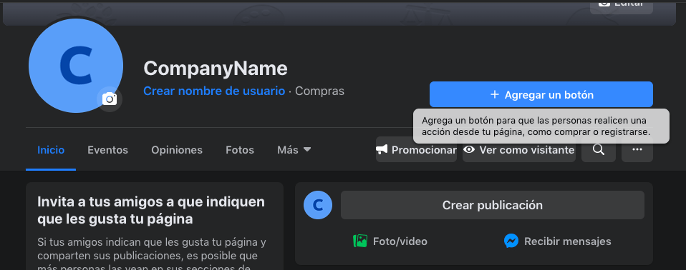
Task: Click the camera icon on profile picture
Action: pyautogui.click(x=110, y=99)
